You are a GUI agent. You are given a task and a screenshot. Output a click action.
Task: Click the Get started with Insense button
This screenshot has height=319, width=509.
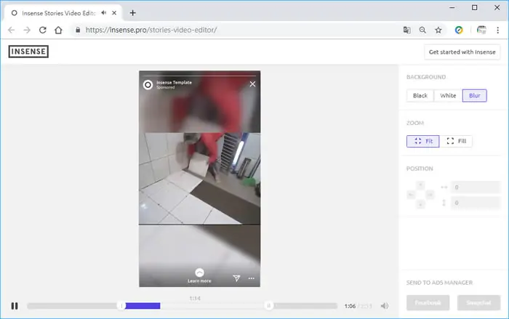462,52
